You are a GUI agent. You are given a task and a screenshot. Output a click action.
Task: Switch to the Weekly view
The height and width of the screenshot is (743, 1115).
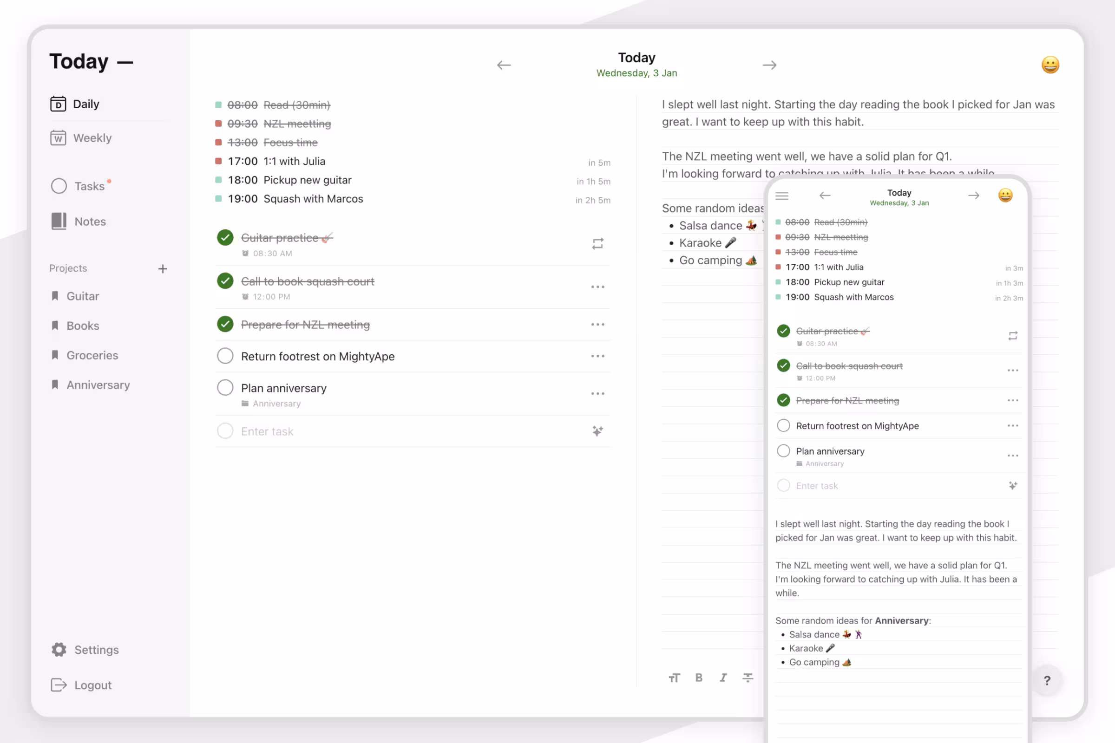click(81, 138)
